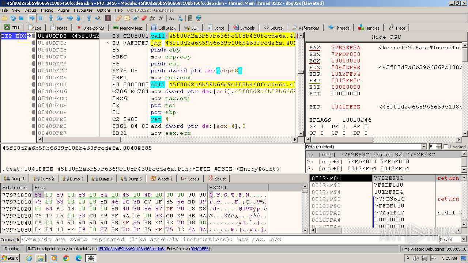Toggle breakpoint dot at address 0040DFCB
Screen dimensions: 468x263
point(34,64)
